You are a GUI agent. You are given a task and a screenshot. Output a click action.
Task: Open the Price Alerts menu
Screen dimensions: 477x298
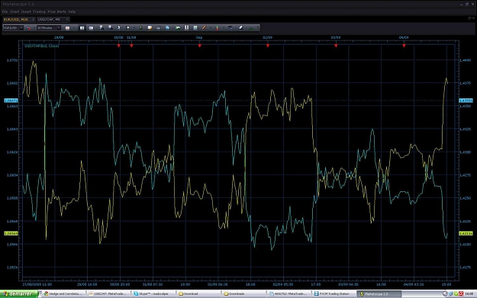56,11
